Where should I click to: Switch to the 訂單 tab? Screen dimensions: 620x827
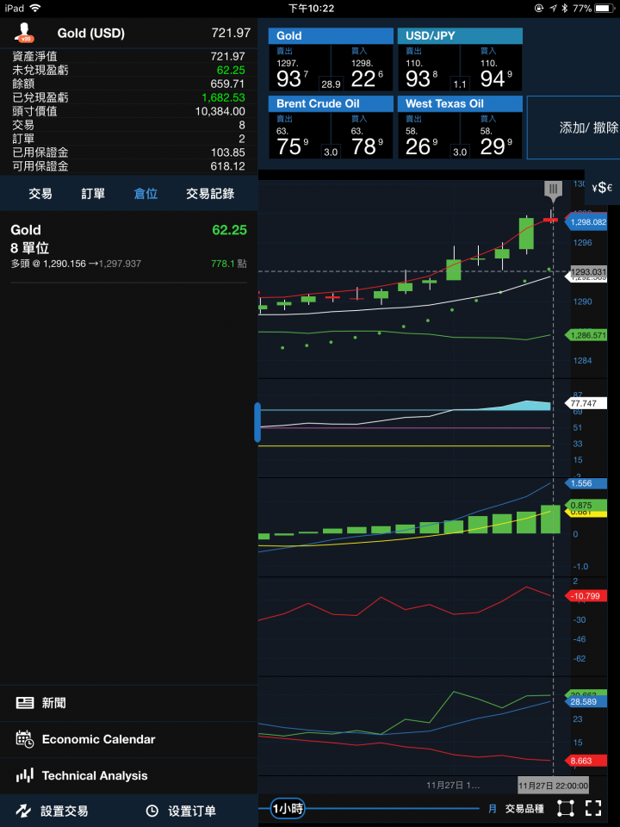tap(93, 194)
